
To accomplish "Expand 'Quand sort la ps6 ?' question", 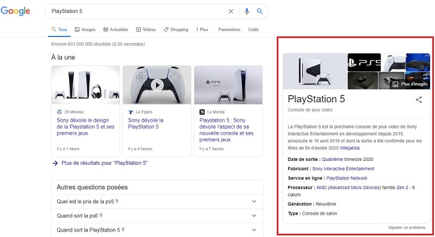I will 157,216.
